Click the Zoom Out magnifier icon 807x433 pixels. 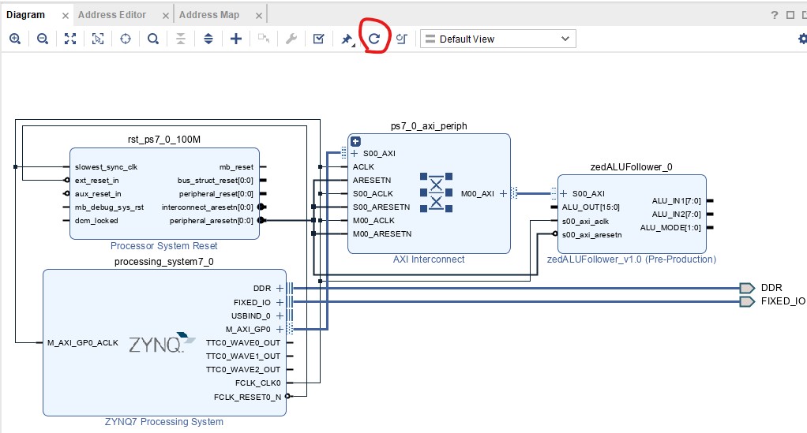click(x=43, y=39)
